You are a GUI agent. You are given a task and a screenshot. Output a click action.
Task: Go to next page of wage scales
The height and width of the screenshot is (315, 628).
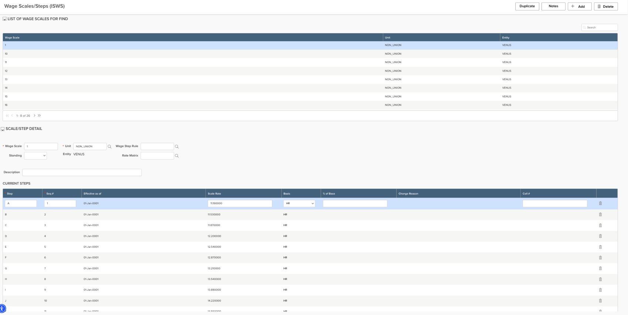pyautogui.click(x=34, y=116)
